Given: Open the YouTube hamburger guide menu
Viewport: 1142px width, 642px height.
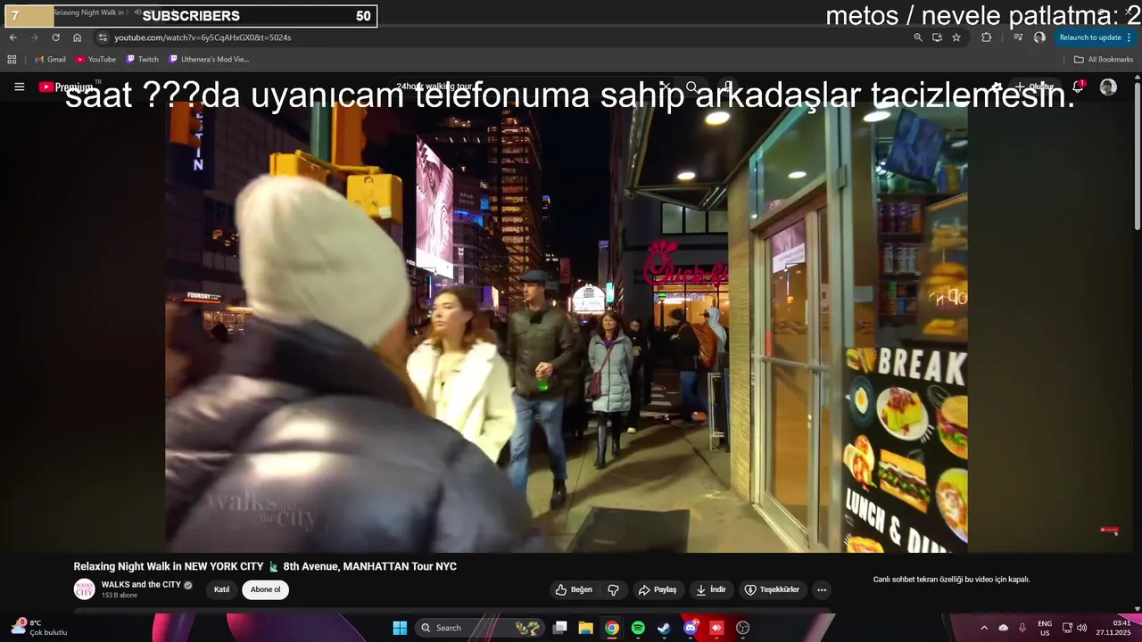Looking at the screenshot, I should click(x=20, y=86).
